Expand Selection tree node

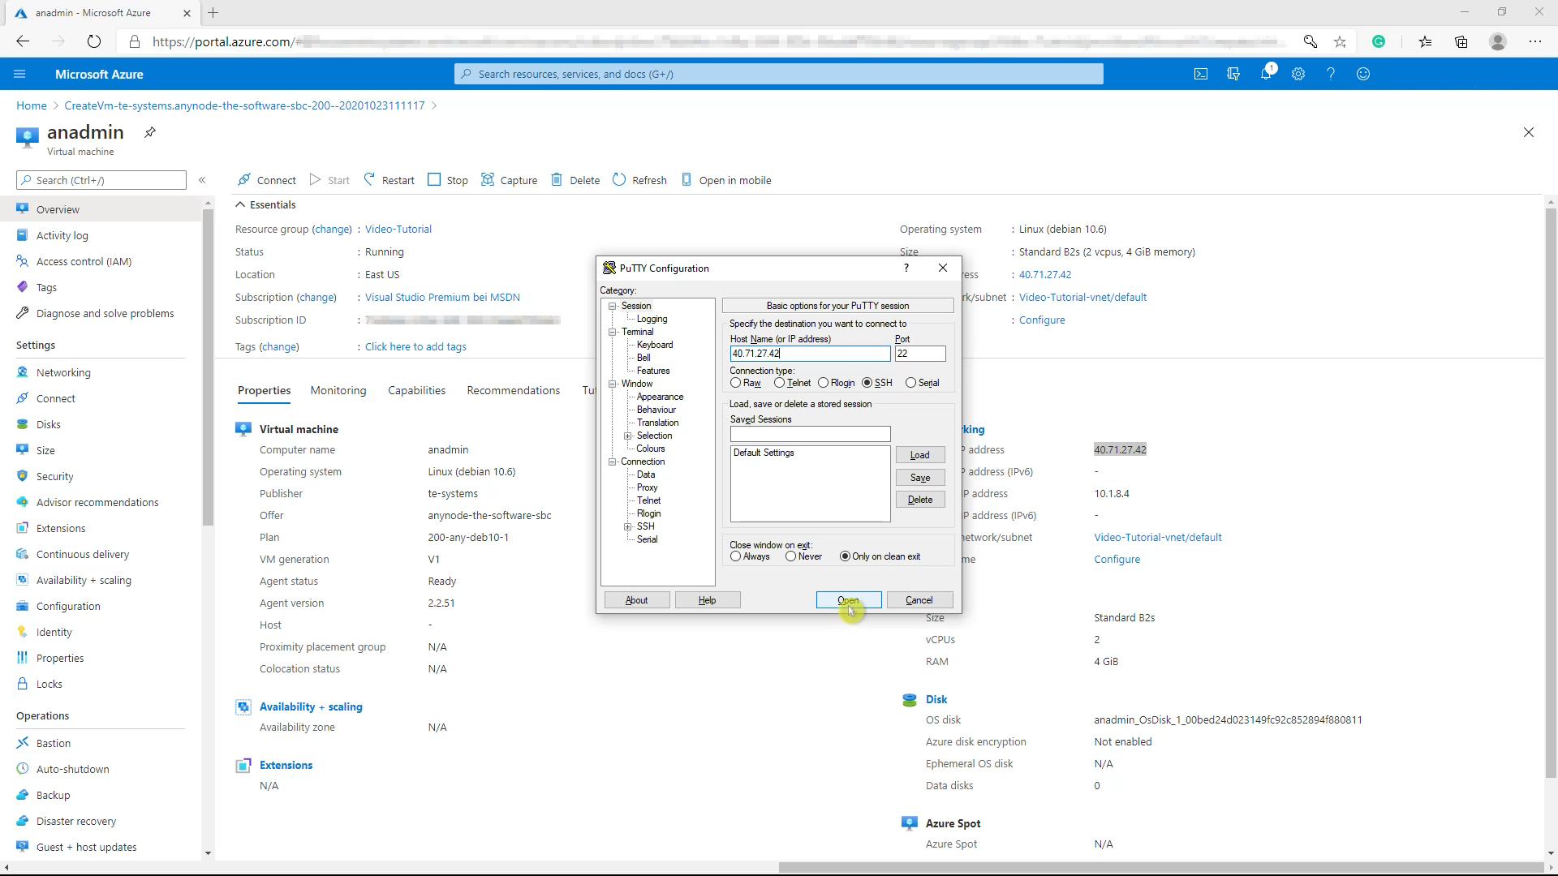(x=628, y=436)
